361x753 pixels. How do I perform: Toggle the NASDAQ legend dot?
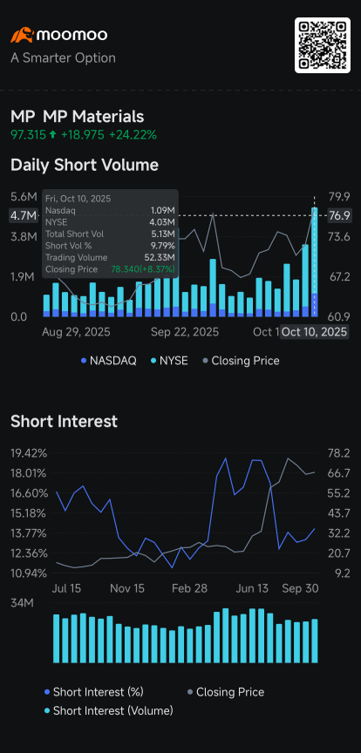tap(85, 361)
